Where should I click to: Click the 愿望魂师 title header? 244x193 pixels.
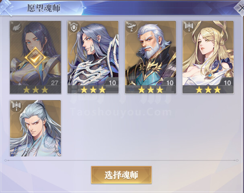click(x=44, y=8)
